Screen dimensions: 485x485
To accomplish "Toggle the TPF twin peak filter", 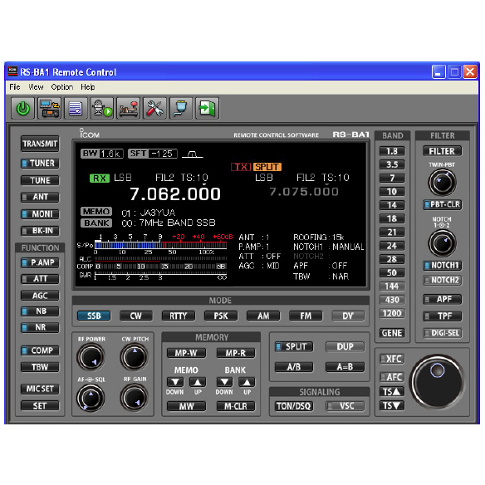I will (x=443, y=316).
